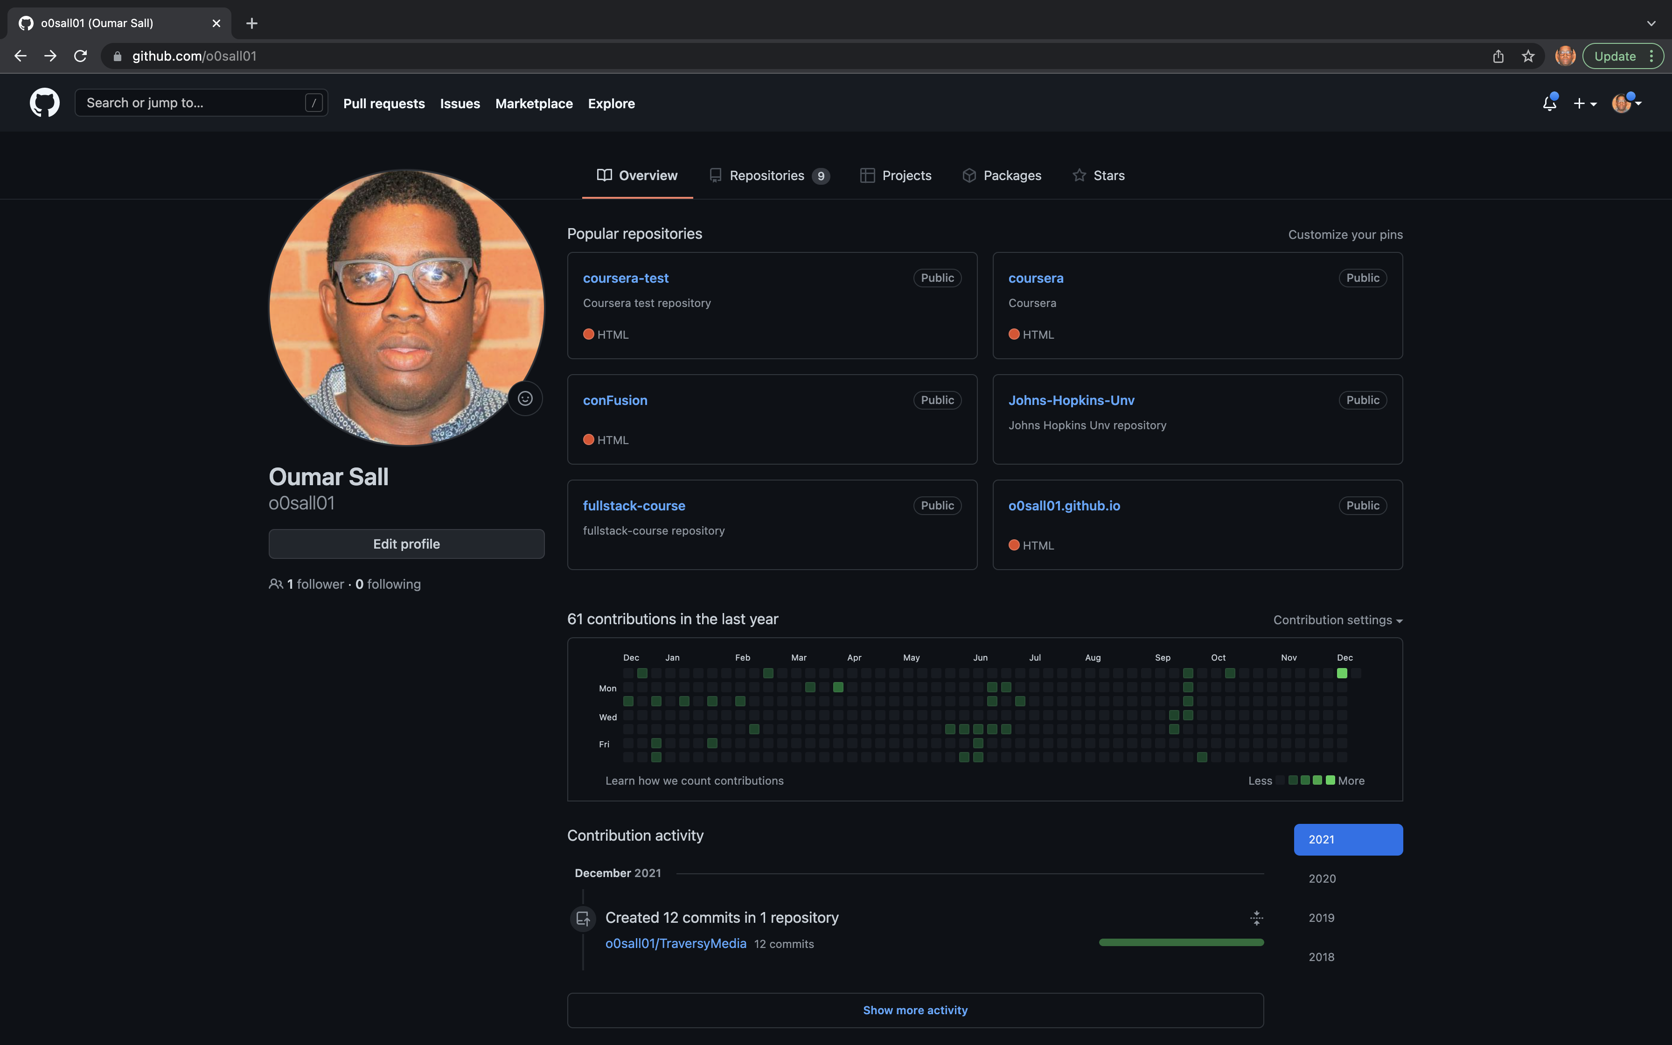Click the slash shortcut key in search

tap(313, 103)
